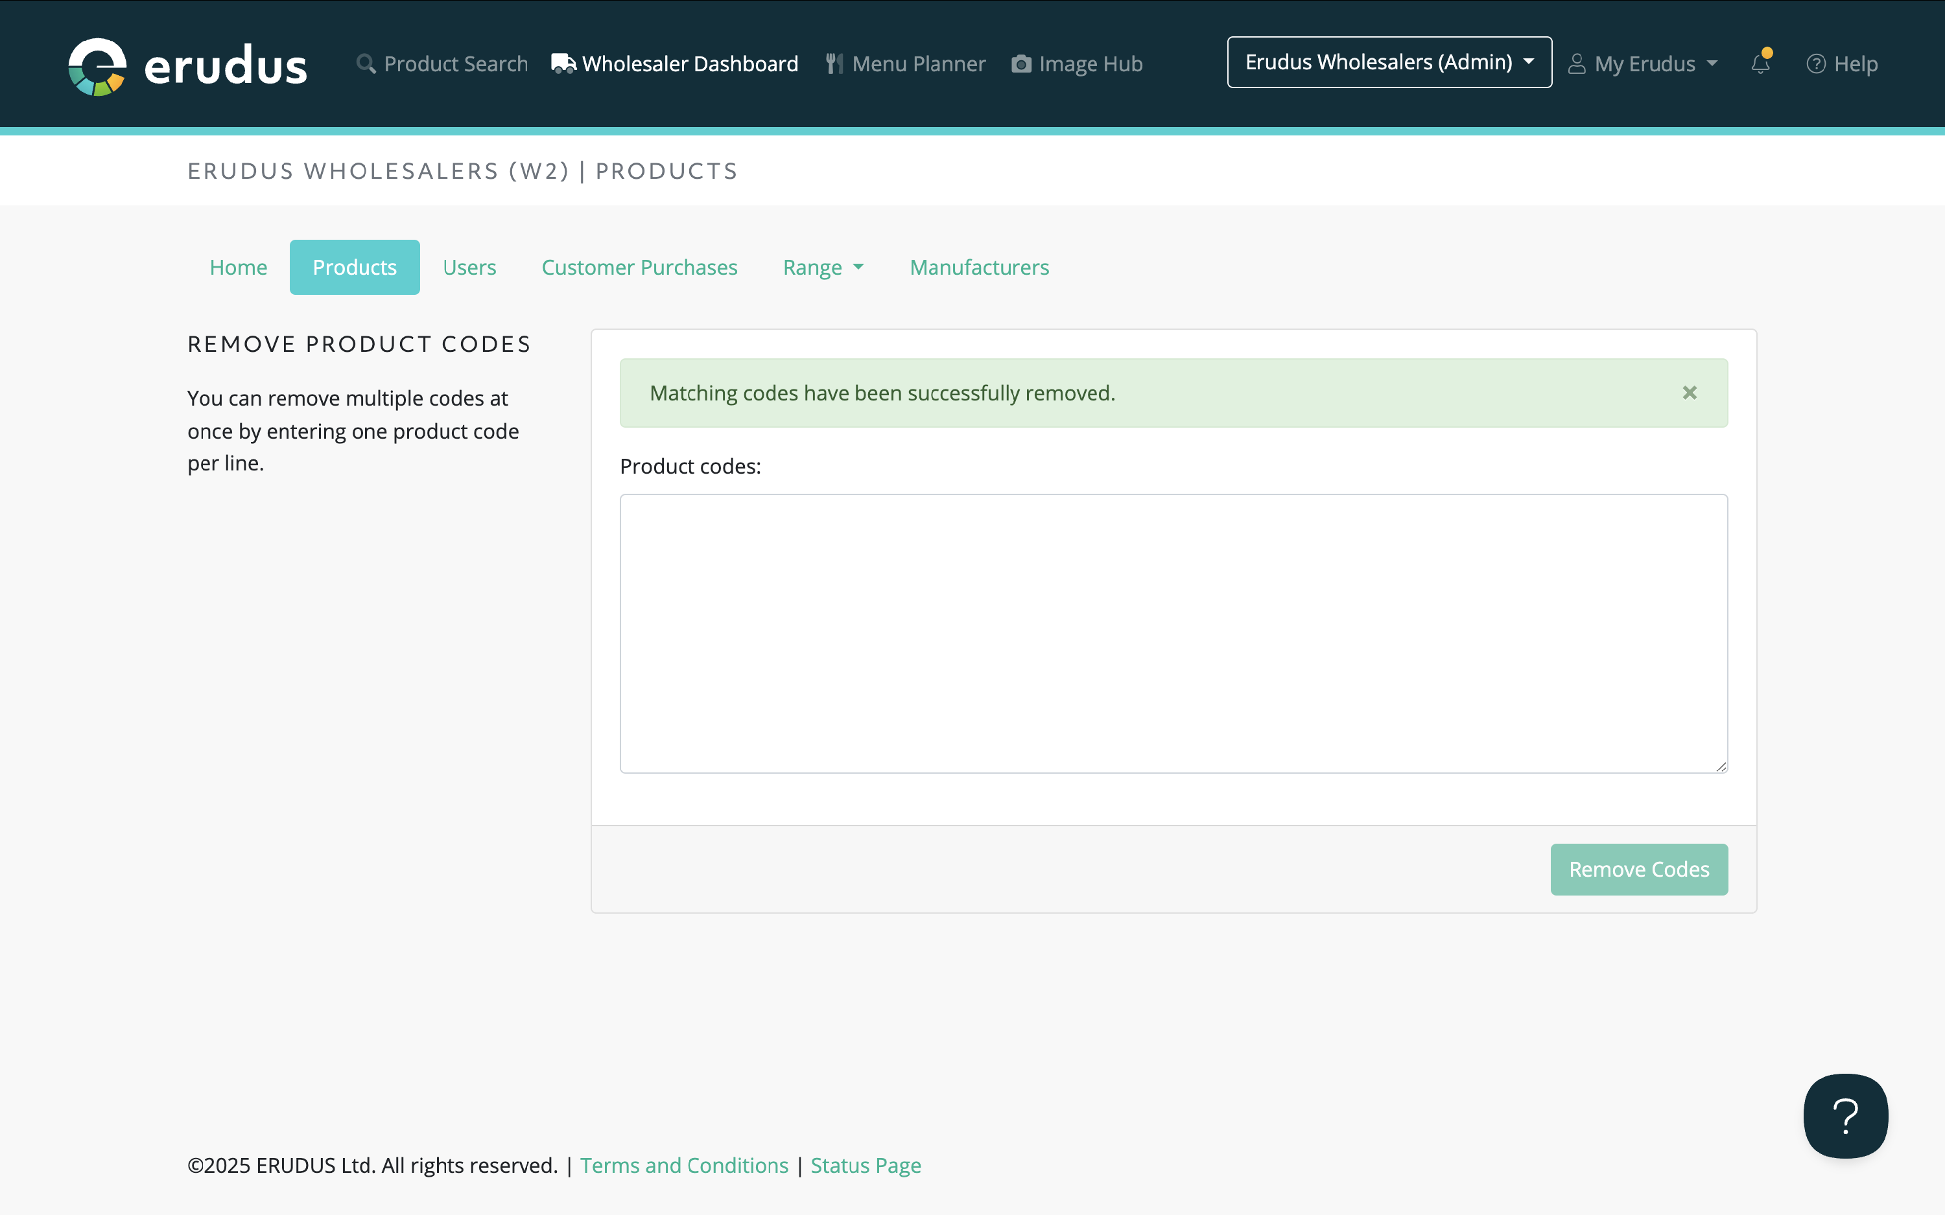Open the notifications bell
Image resolution: width=1945 pixels, height=1215 pixels.
pyautogui.click(x=1760, y=64)
